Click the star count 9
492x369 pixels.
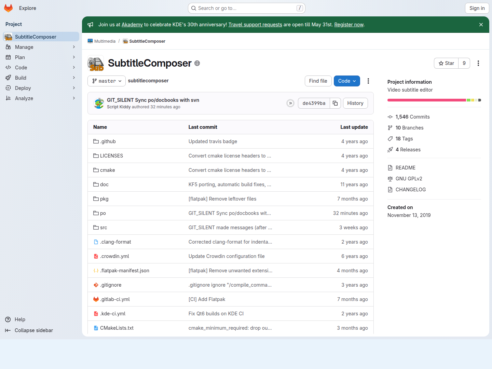click(x=464, y=63)
